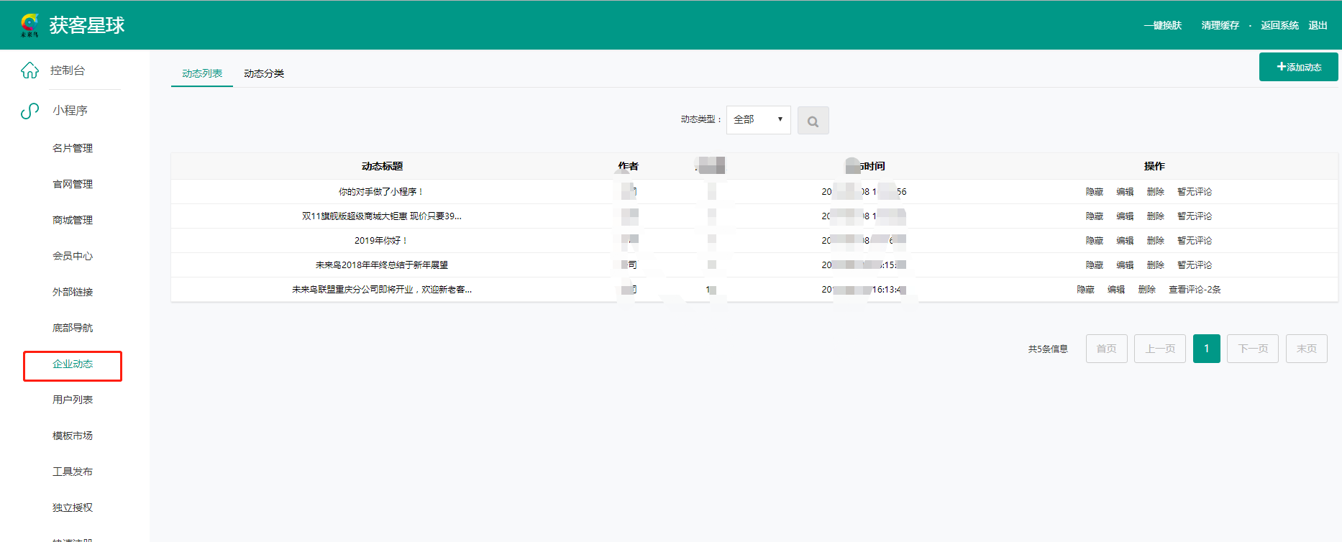Edit the 双11旗舰版超级商城 post
The height and width of the screenshot is (542, 1342).
pyautogui.click(x=1125, y=216)
